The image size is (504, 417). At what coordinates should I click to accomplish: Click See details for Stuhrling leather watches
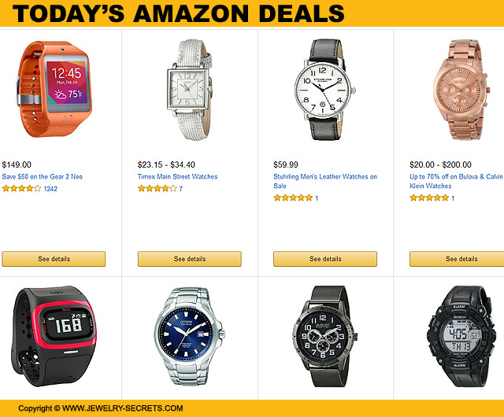tap(325, 259)
